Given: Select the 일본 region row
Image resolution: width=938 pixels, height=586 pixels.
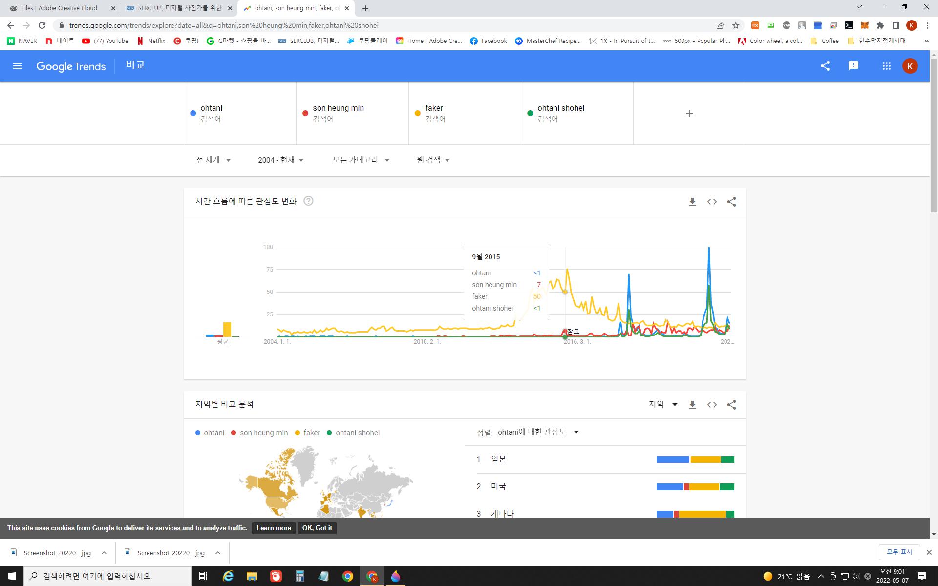Looking at the screenshot, I should [606, 459].
